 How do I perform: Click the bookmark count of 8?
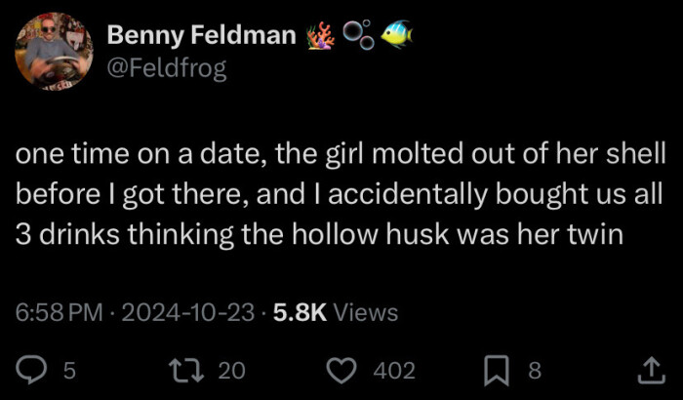coord(534,371)
